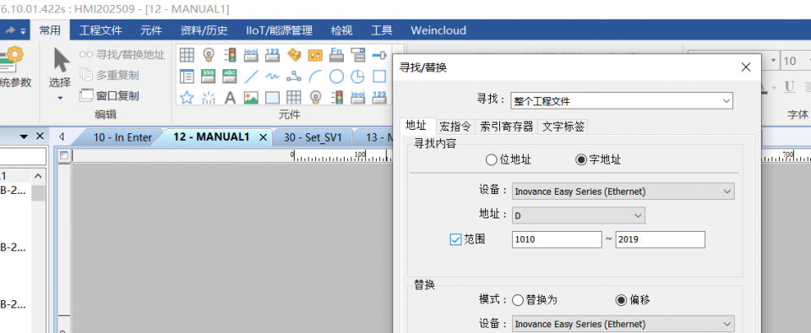The height and width of the screenshot is (333, 811).
Task: Expand the 地址 type D dropdown
Action: 578,215
